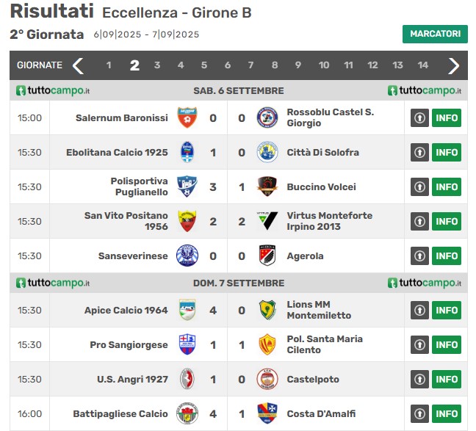The image size is (476, 431).
Task: Open the Salernum Baronissi team crest
Action: 187,117
